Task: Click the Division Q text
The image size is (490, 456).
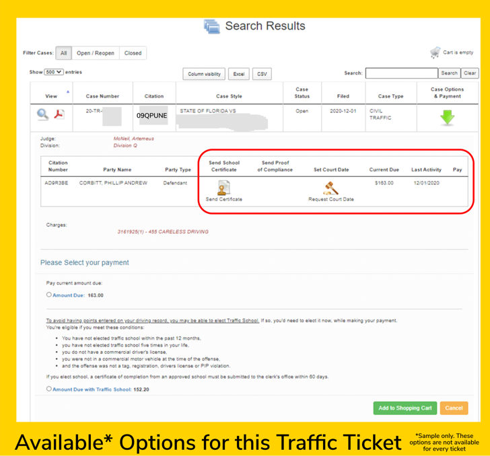Action: (125, 145)
